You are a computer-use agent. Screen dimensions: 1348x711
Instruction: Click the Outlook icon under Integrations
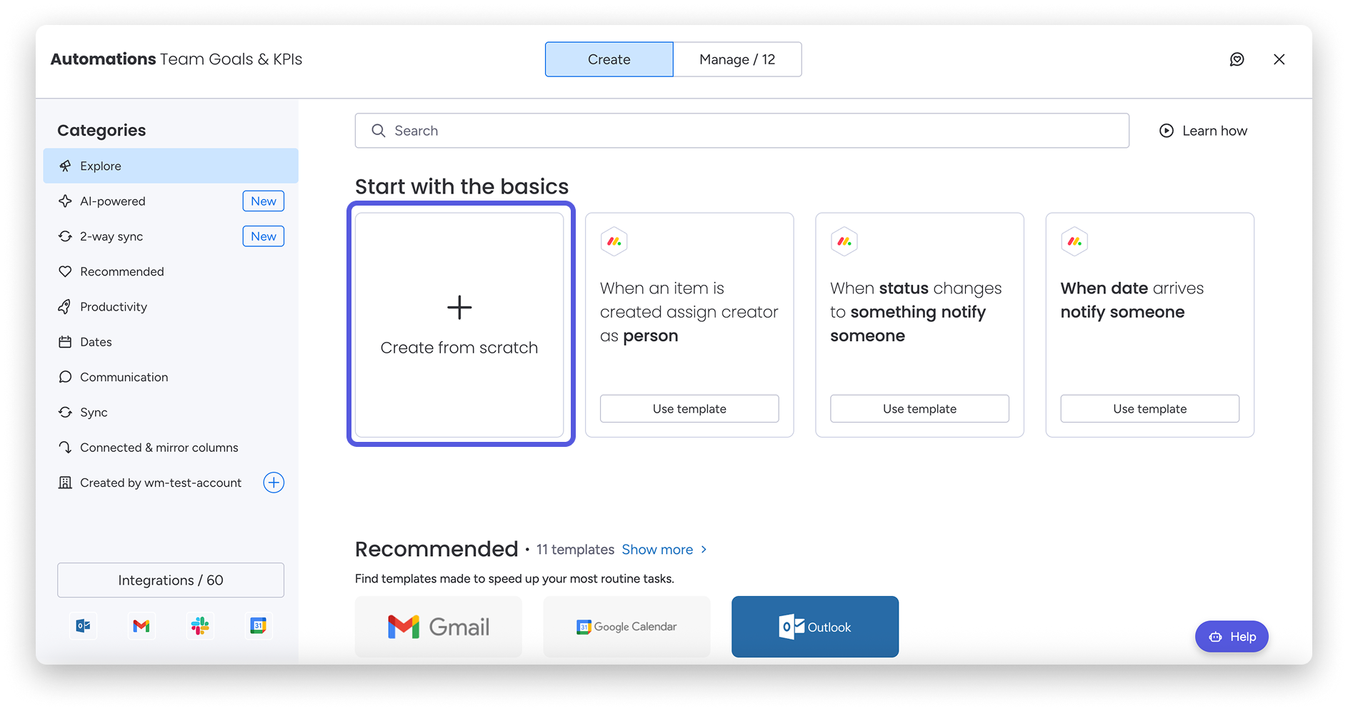point(84,626)
